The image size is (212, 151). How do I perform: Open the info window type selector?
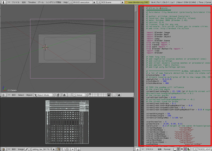[x=4, y=2]
